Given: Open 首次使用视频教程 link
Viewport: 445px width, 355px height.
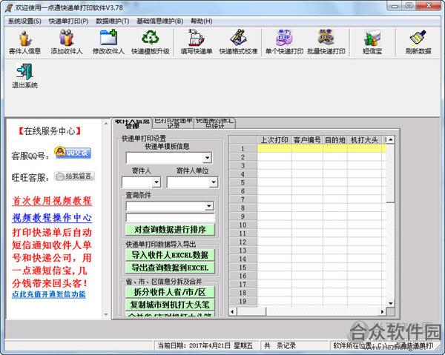Looking at the screenshot, I should coord(52,201).
